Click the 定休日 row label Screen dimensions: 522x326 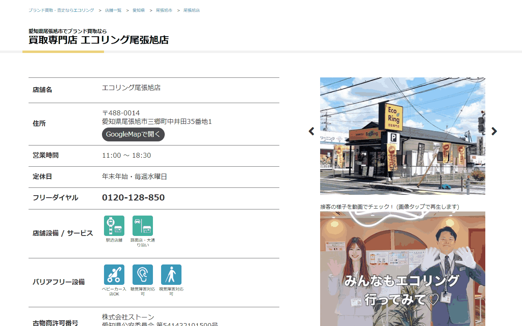42,176
